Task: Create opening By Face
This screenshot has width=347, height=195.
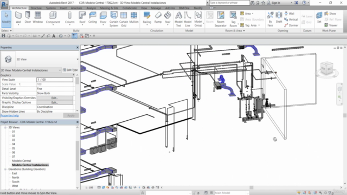Action: pyautogui.click(x=270, y=19)
